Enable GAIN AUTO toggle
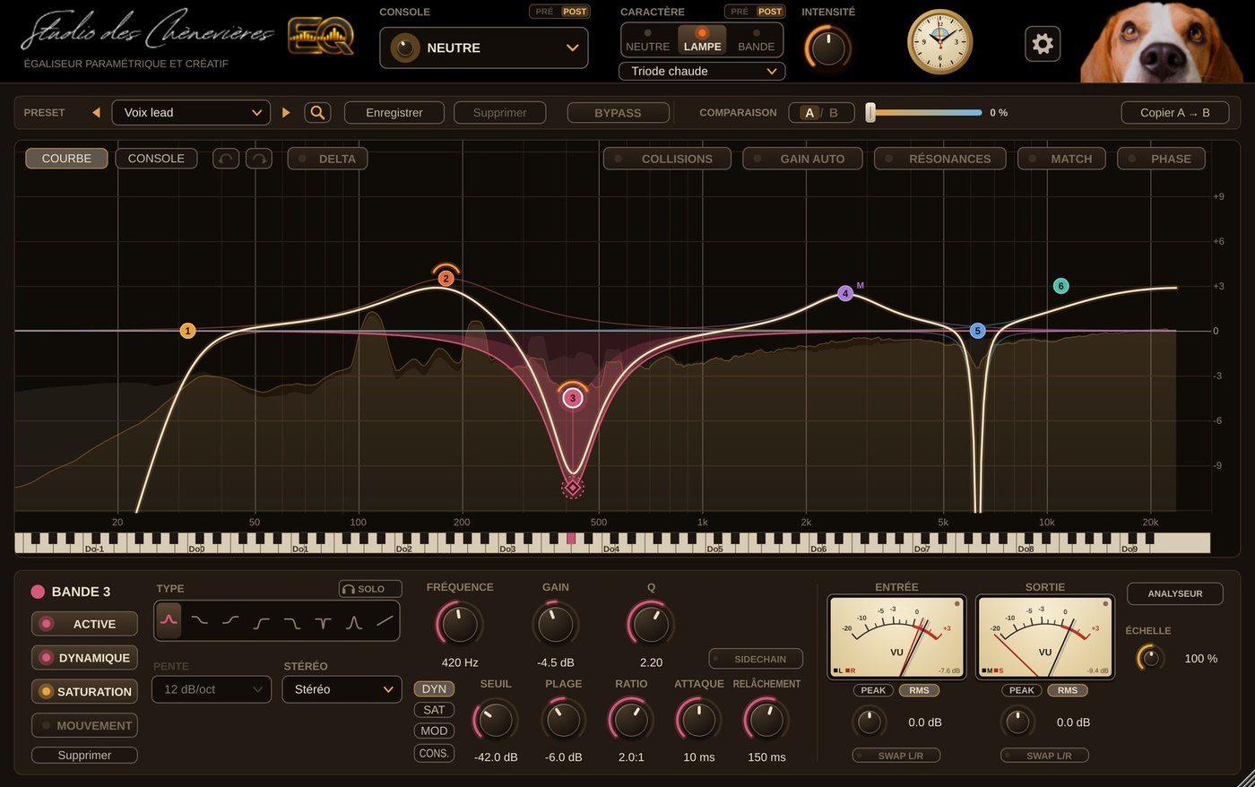The height and width of the screenshot is (787, 1255). coord(802,159)
